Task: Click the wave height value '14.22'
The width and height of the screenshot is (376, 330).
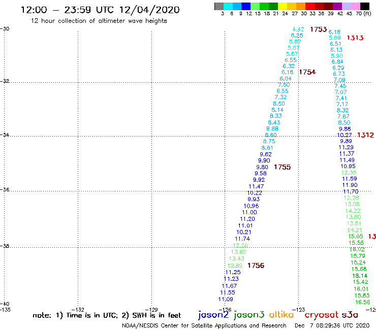Action: [353, 211]
